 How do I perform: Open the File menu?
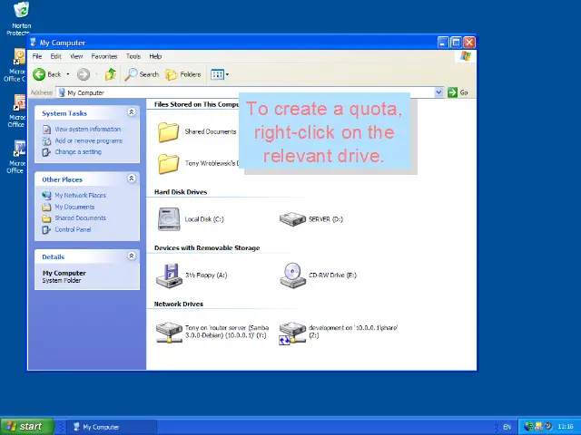click(x=37, y=56)
